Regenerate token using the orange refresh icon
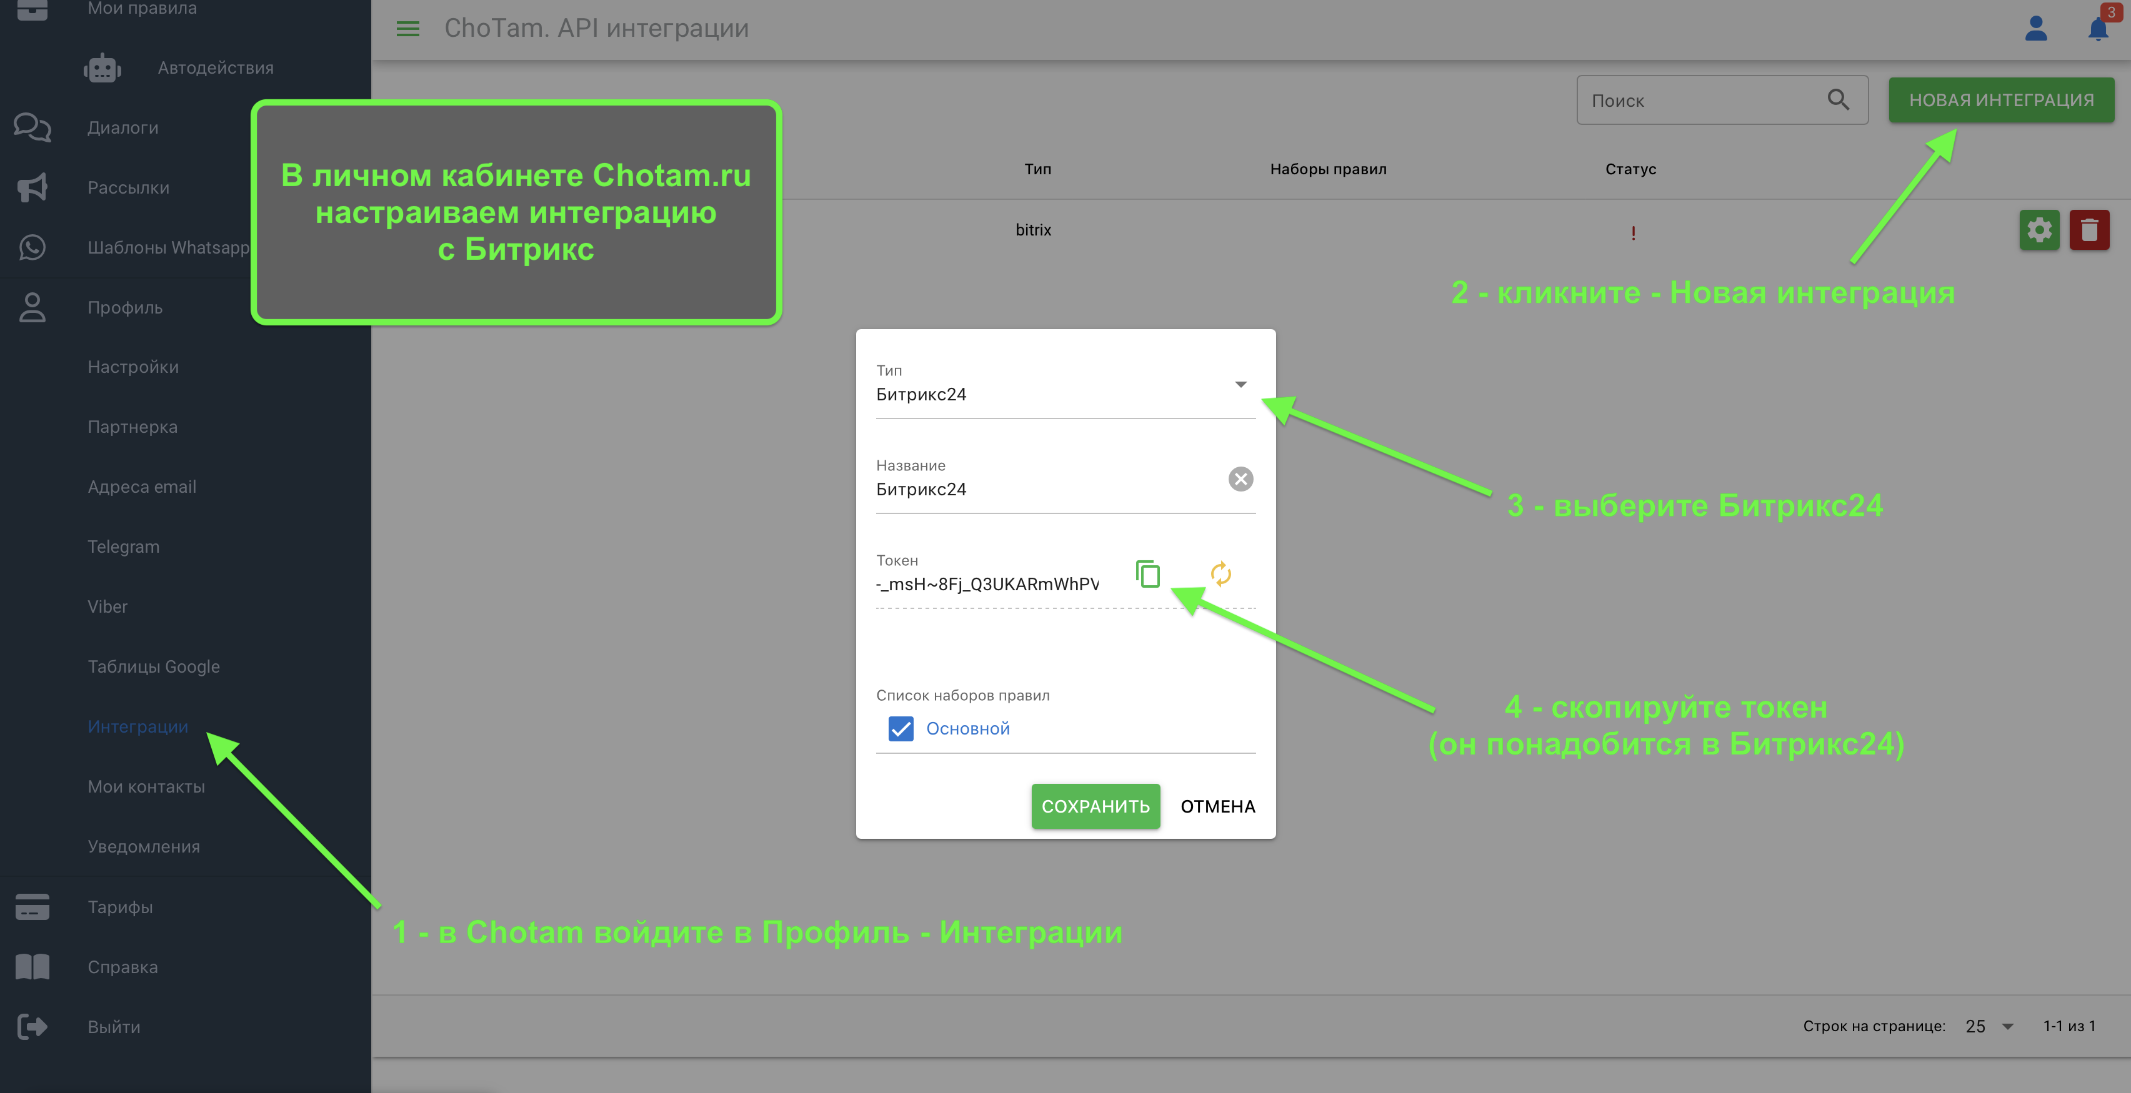Viewport: 2131px width, 1093px height. (x=1220, y=573)
